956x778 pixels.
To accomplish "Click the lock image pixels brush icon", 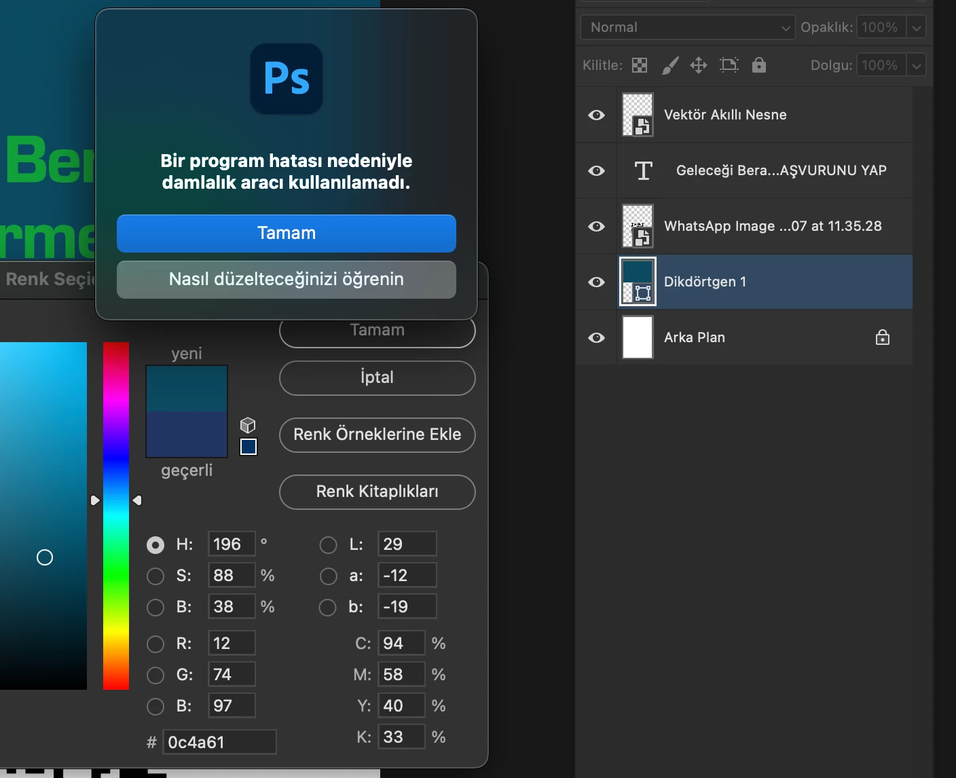I will point(670,65).
